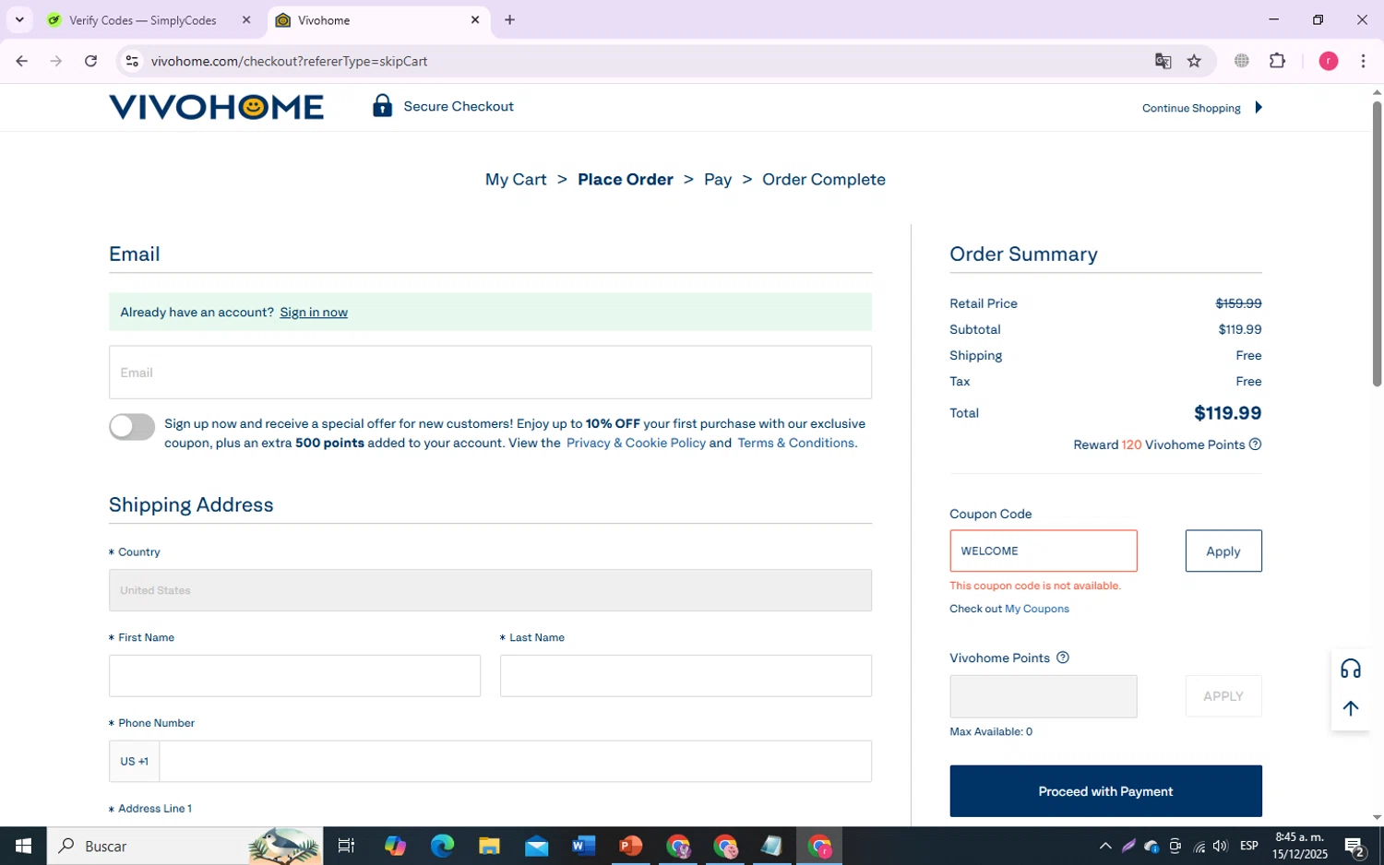Click the Vivohome logo
The width and height of the screenshot is (1384, 865).
pyautogui.click(x=216, y=107)
